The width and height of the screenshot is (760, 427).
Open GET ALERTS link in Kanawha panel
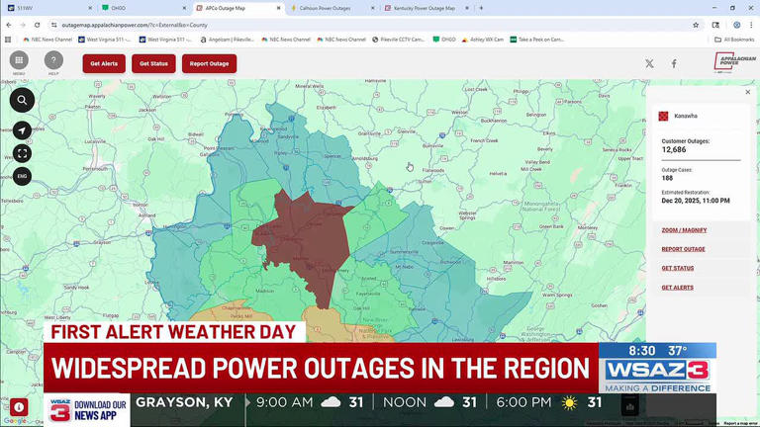tap(677, 288)
